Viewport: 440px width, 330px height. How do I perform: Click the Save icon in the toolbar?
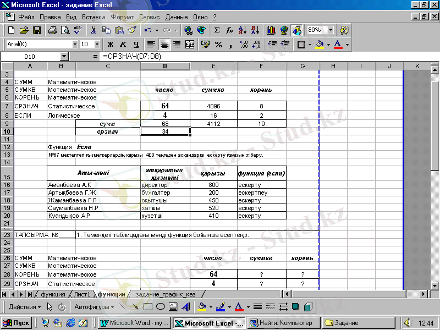point(37,30)
